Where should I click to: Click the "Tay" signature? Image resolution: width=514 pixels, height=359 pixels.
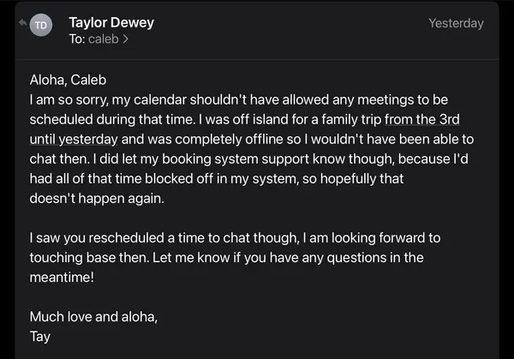40,337
